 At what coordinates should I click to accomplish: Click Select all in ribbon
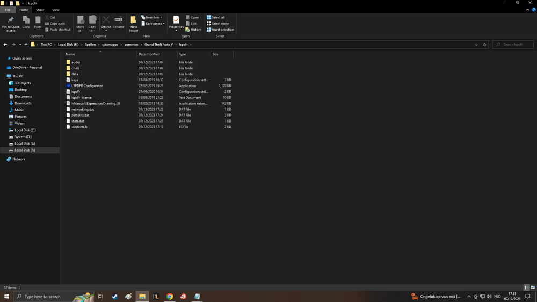(216, 18)
